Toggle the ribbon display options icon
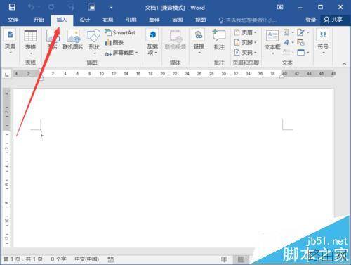 [280, 7]
